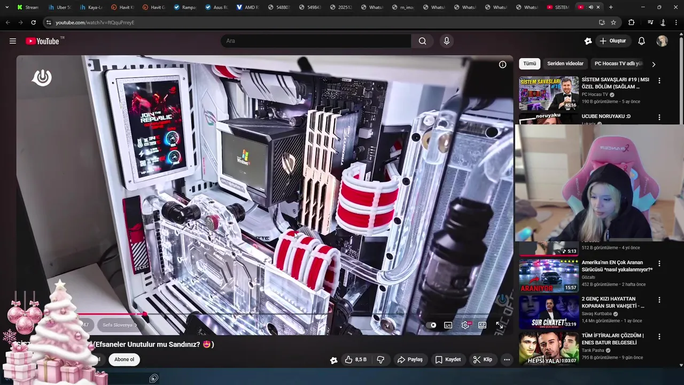The width and height of the screenshot is (684, 385).
Task: Open UCUBE NORUYAKU :D title link
Action: pyautogui.click(x=606, y=117)
